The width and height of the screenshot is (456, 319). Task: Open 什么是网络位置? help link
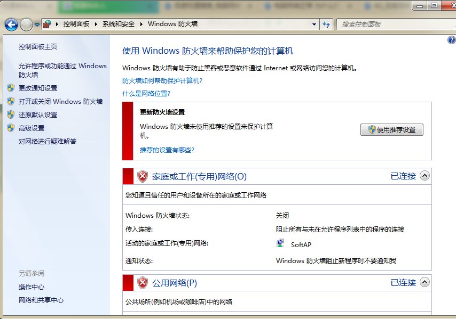(x=146, y=94)
